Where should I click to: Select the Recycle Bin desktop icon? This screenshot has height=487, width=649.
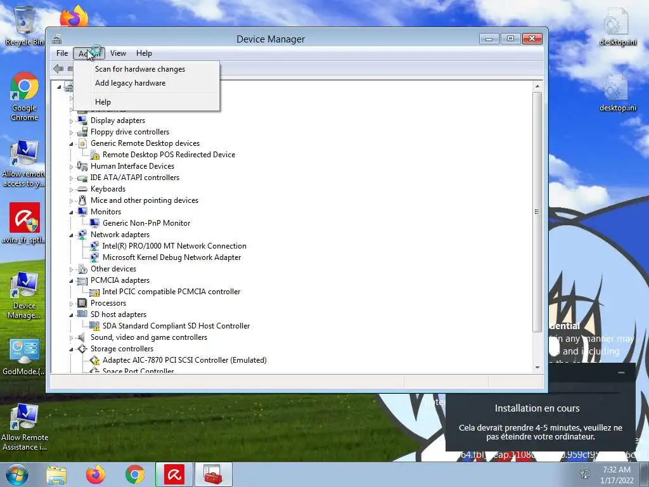tap(25, 25)
